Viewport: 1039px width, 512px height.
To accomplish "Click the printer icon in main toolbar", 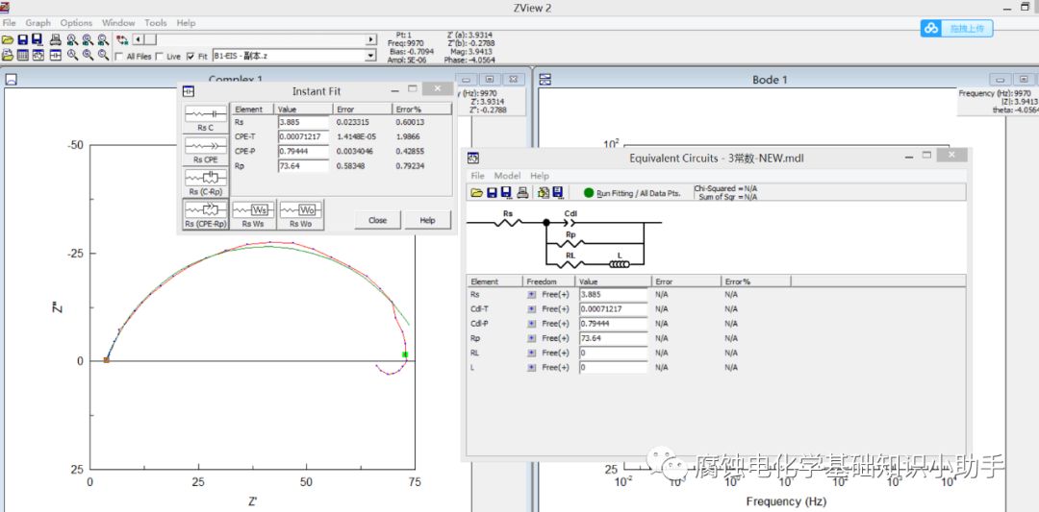I will pyautogui.click(x=56, y=39).
